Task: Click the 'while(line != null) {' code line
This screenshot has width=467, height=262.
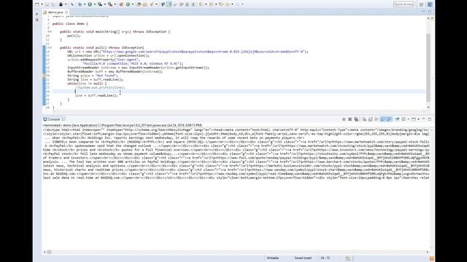Action: coord(87,84)
